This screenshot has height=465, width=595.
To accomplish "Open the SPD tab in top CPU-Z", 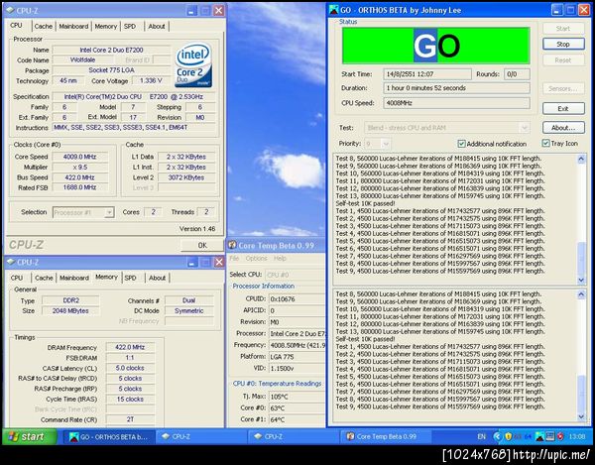I will click(x=131, y=26).
